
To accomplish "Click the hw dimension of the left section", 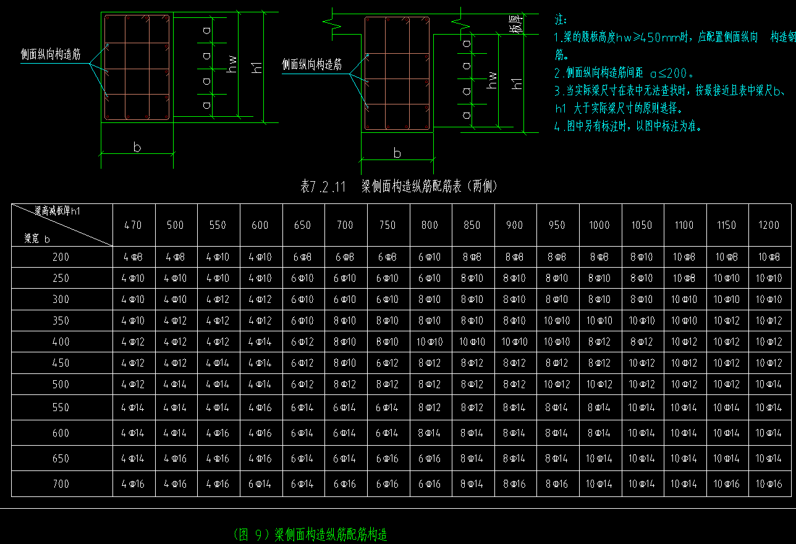I will click(x=233, y=64).
